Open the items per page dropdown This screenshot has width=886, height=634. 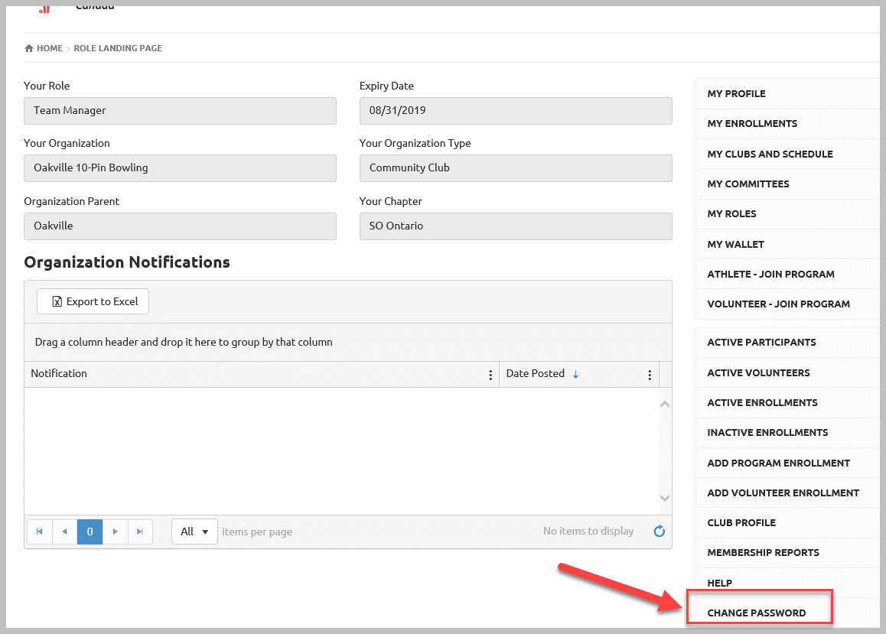pos(194,531)
